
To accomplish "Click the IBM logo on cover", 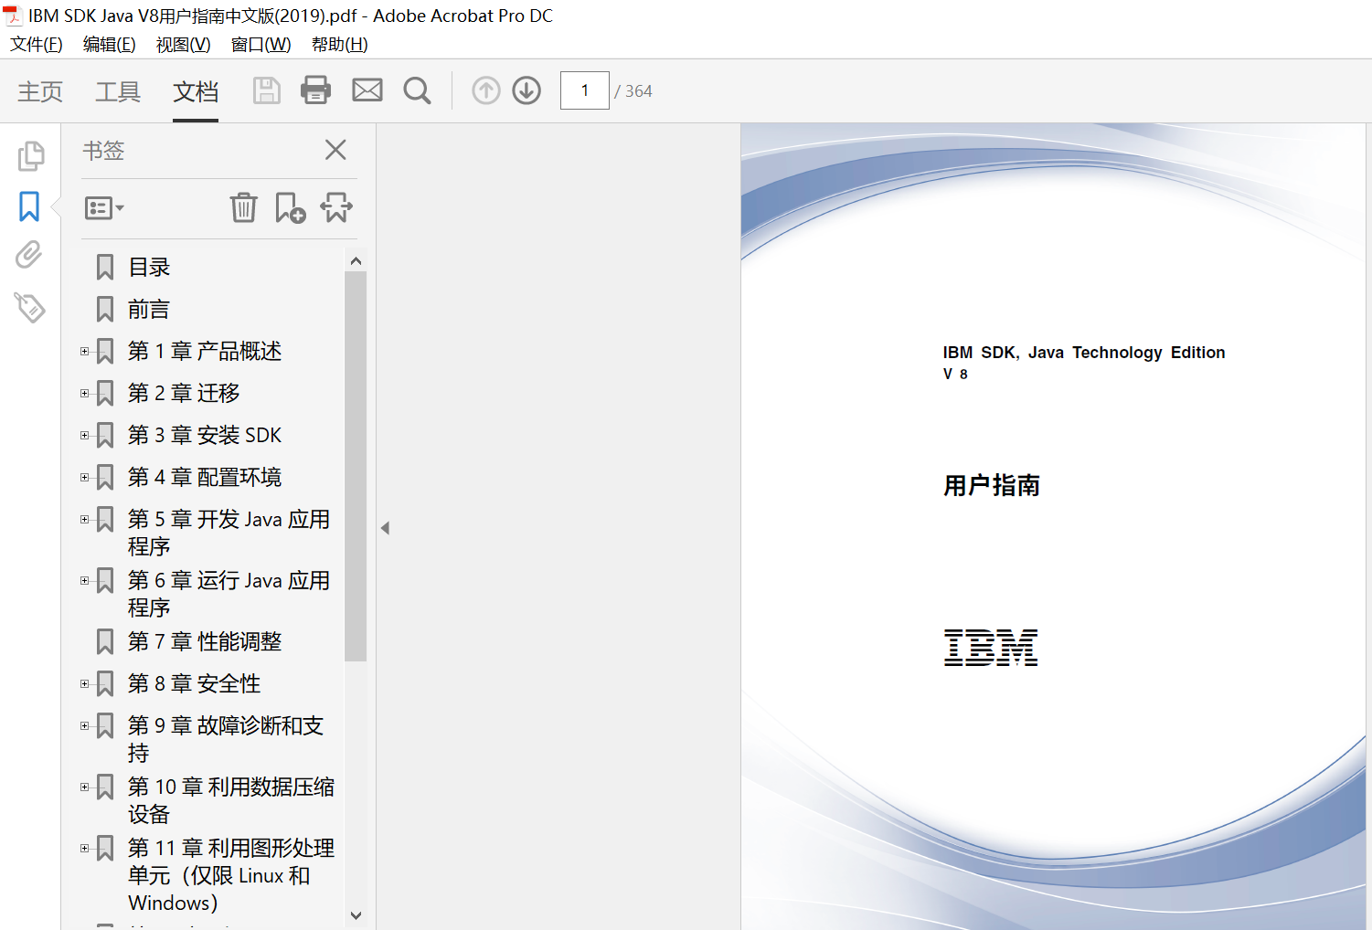I will click(x=991, y=648).
